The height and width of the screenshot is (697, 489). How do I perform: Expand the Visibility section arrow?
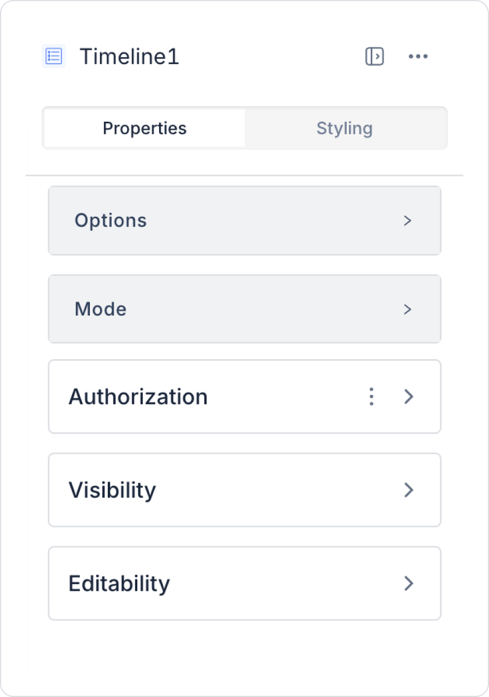[409, 490]
